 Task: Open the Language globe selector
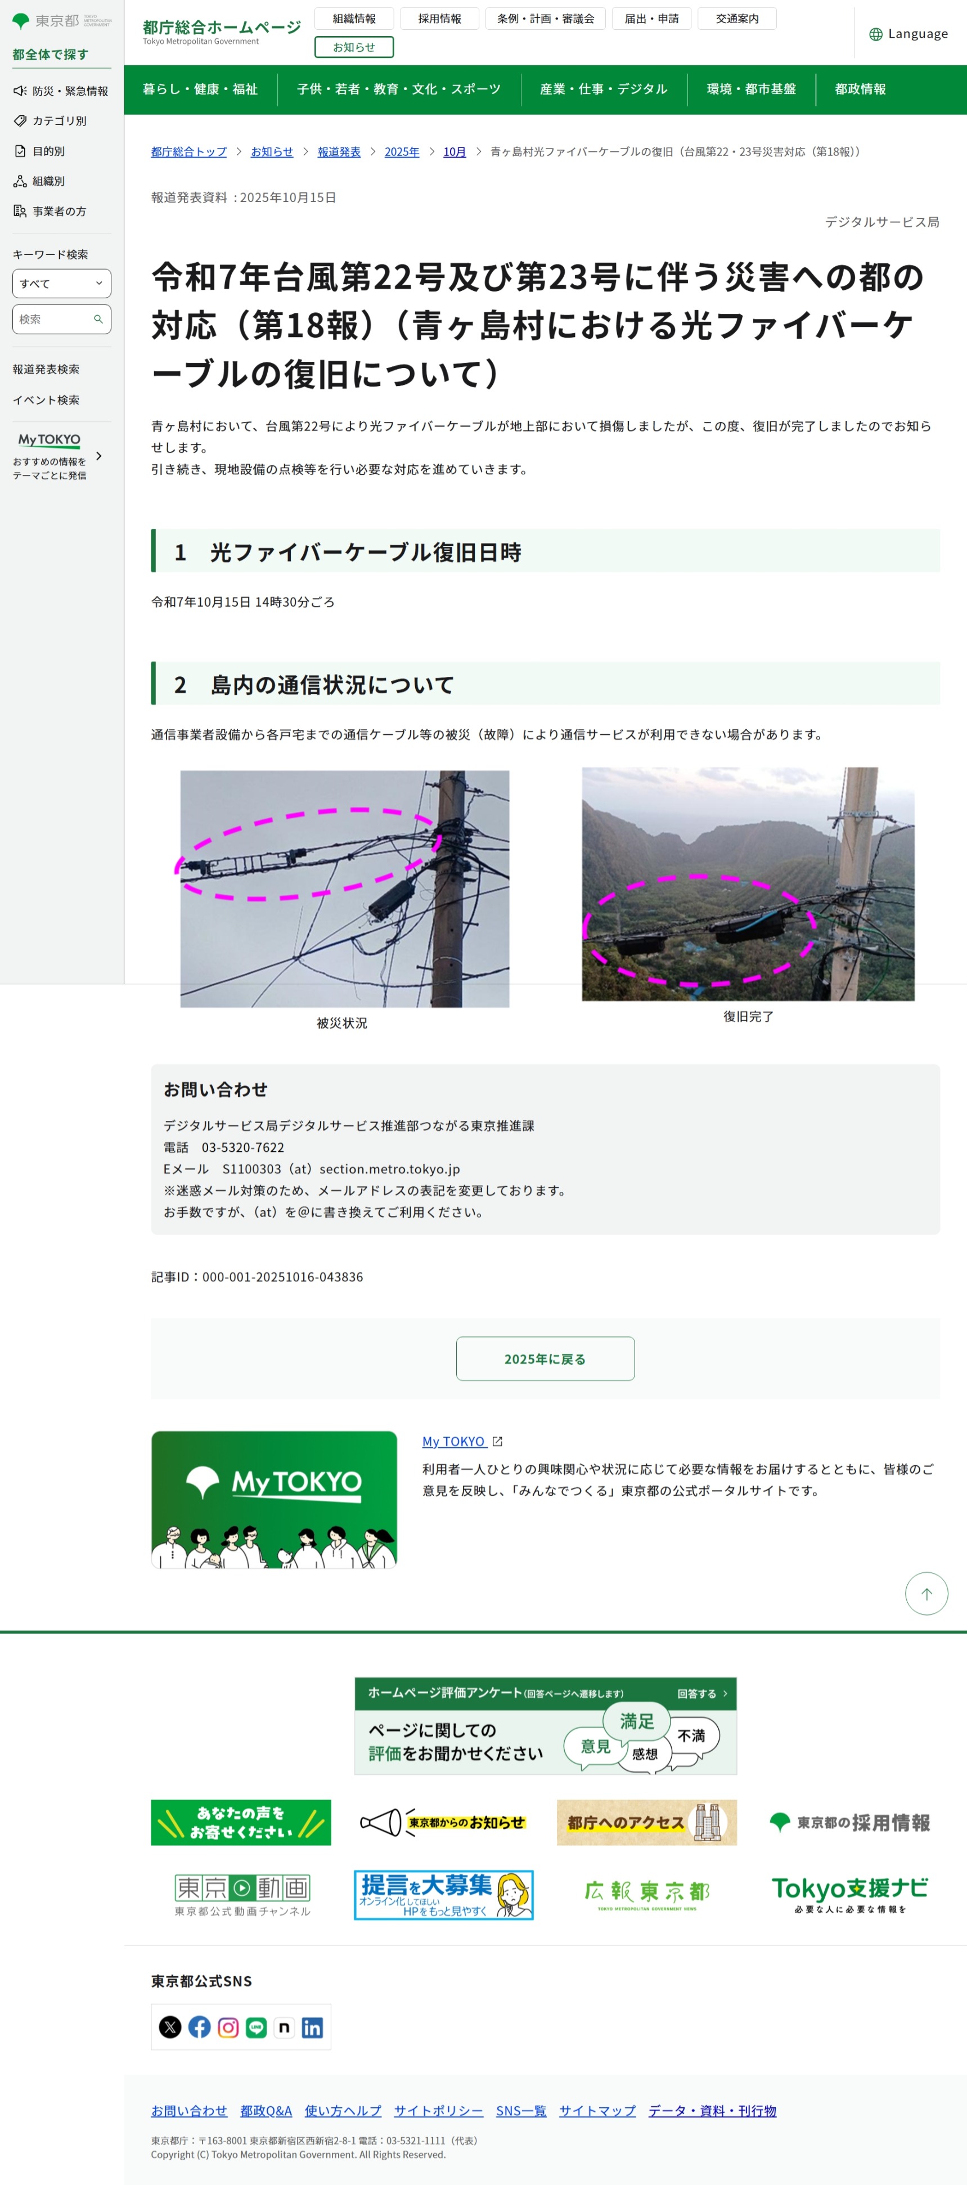point(908,34)
